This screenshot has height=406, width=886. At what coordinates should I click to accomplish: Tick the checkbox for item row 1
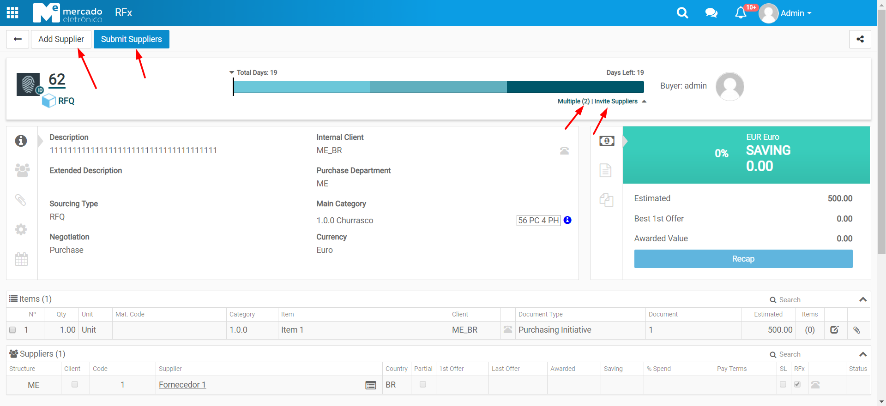click(12, 330)
